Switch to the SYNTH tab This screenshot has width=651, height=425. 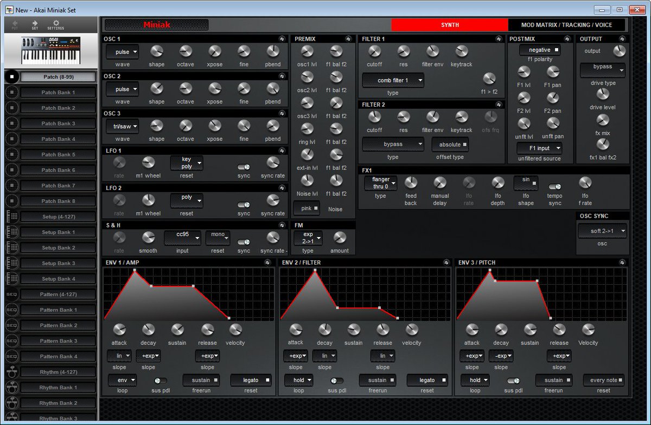[x=450, y=25]
